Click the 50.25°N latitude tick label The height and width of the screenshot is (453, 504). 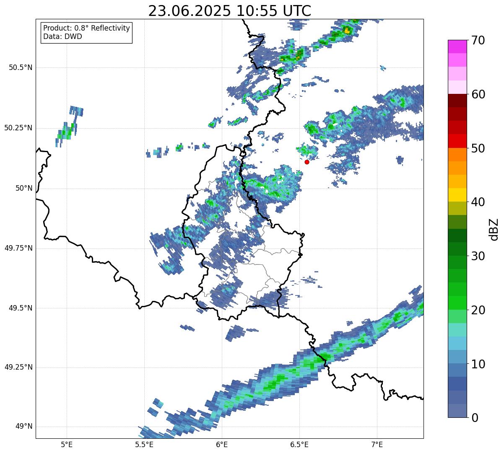point(18,128)
